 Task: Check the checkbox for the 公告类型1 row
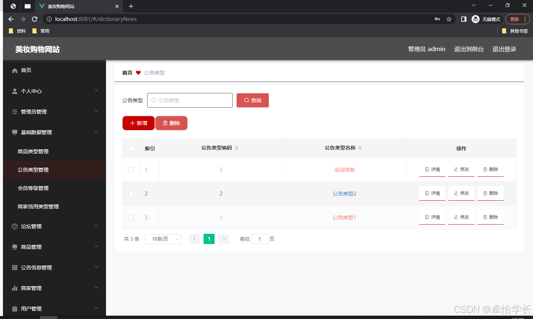pyautogui.click(x=131, y=218)
